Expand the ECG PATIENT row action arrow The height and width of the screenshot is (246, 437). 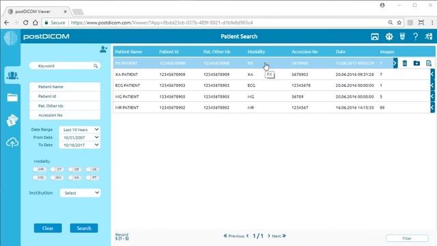[x=432, y=85]
